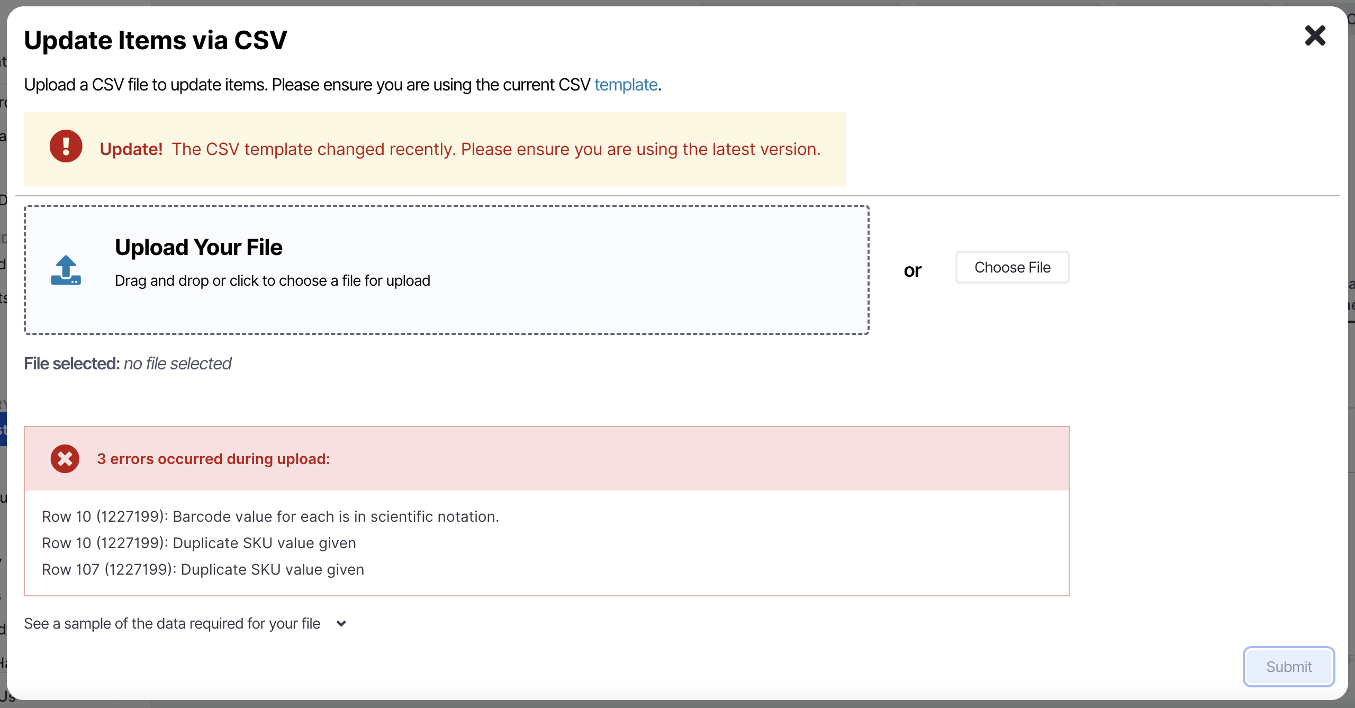
Task: Click the Upload Your File drop zone heading
Action: coord(198,247)
